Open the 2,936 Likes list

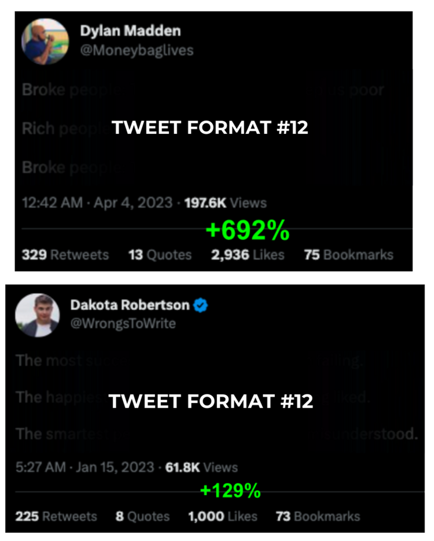[x=248, y=255]
